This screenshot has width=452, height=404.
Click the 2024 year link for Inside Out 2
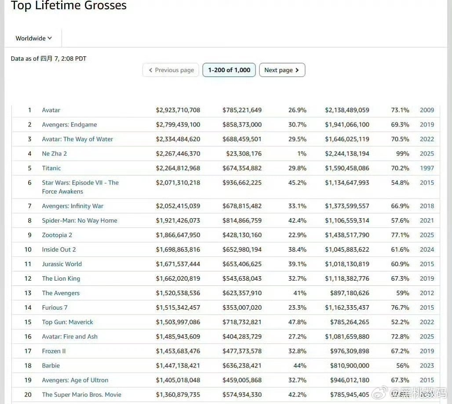coord(426,249)
